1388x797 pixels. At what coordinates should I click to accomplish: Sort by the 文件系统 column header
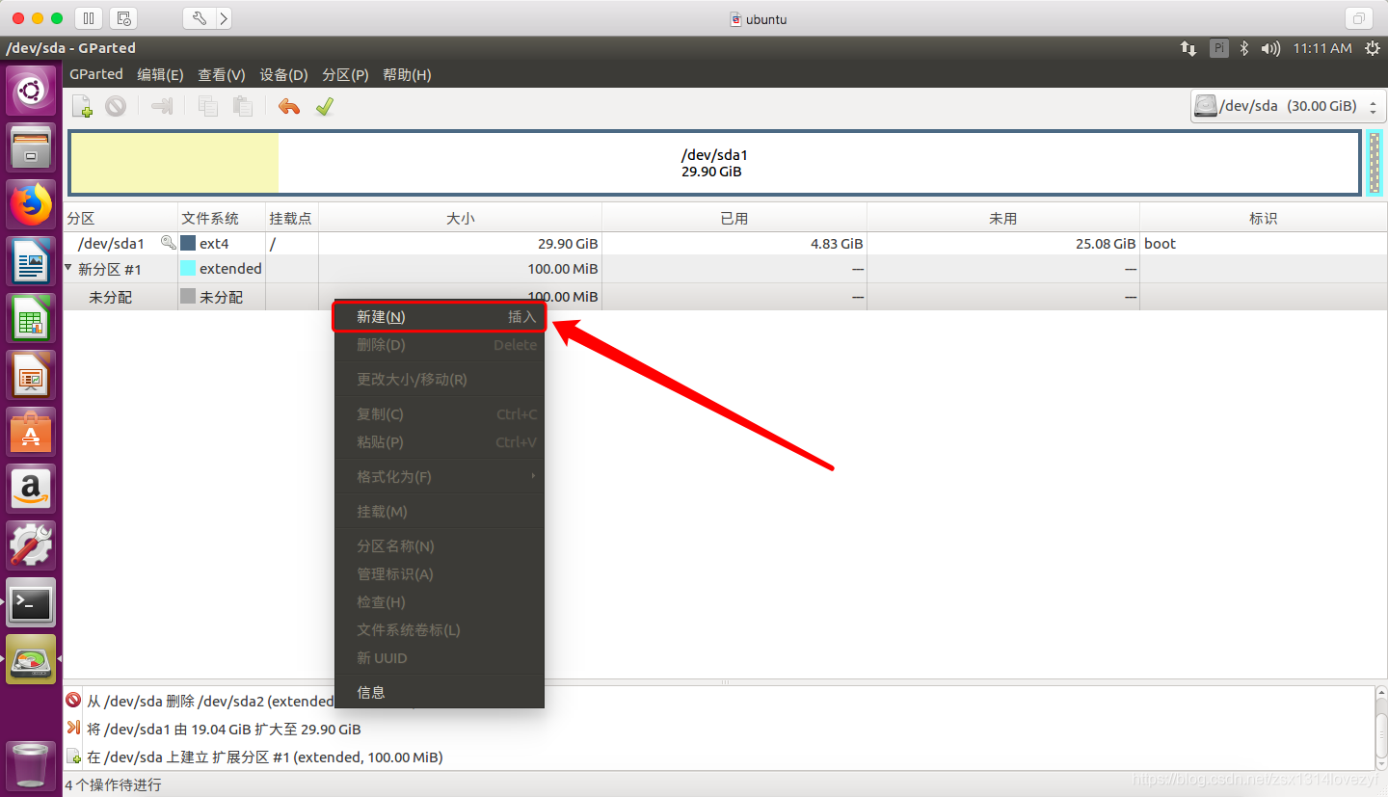pyautogui.click(x=222, y=219)
